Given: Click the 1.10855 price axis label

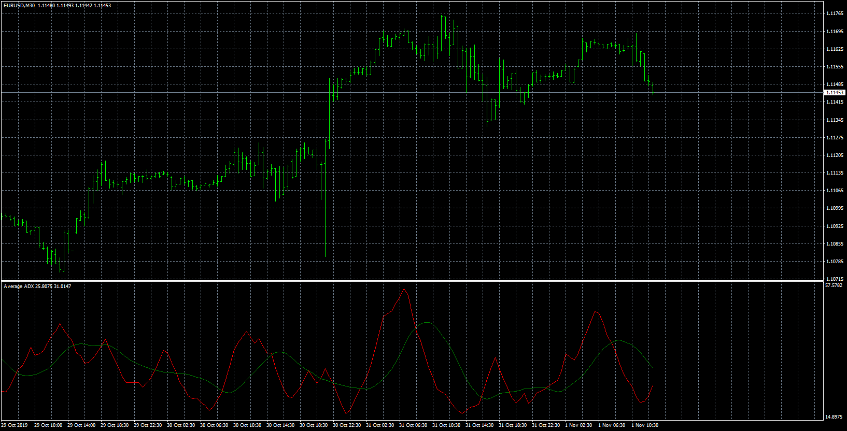Looking at the screenshot, I should (835, 244).
